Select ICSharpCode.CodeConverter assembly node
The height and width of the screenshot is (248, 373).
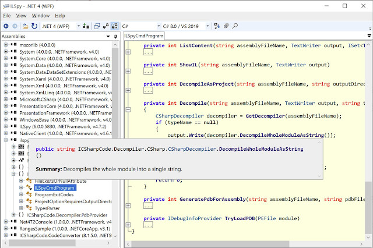pyautogui.click(x=65, y=235)
